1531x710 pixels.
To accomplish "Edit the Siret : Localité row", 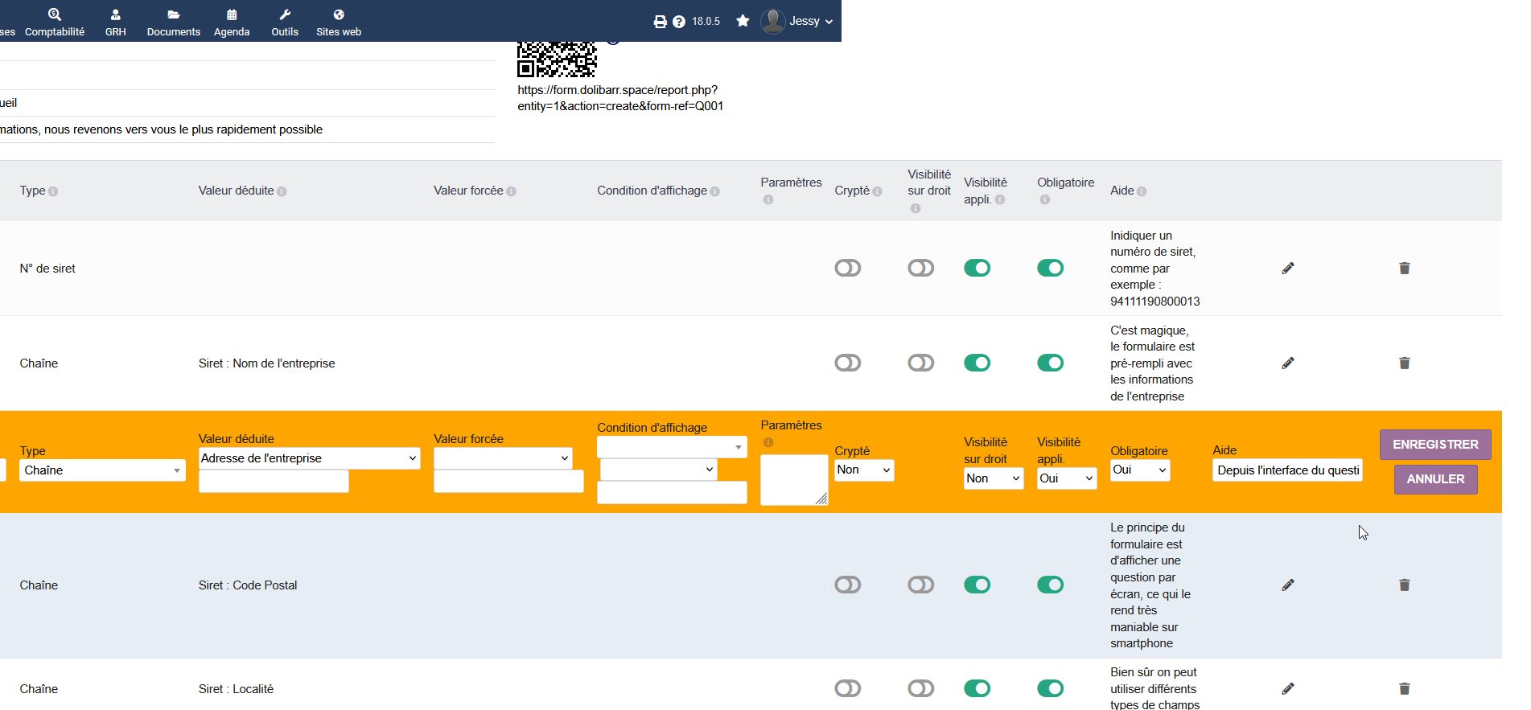I will 1288,689.
